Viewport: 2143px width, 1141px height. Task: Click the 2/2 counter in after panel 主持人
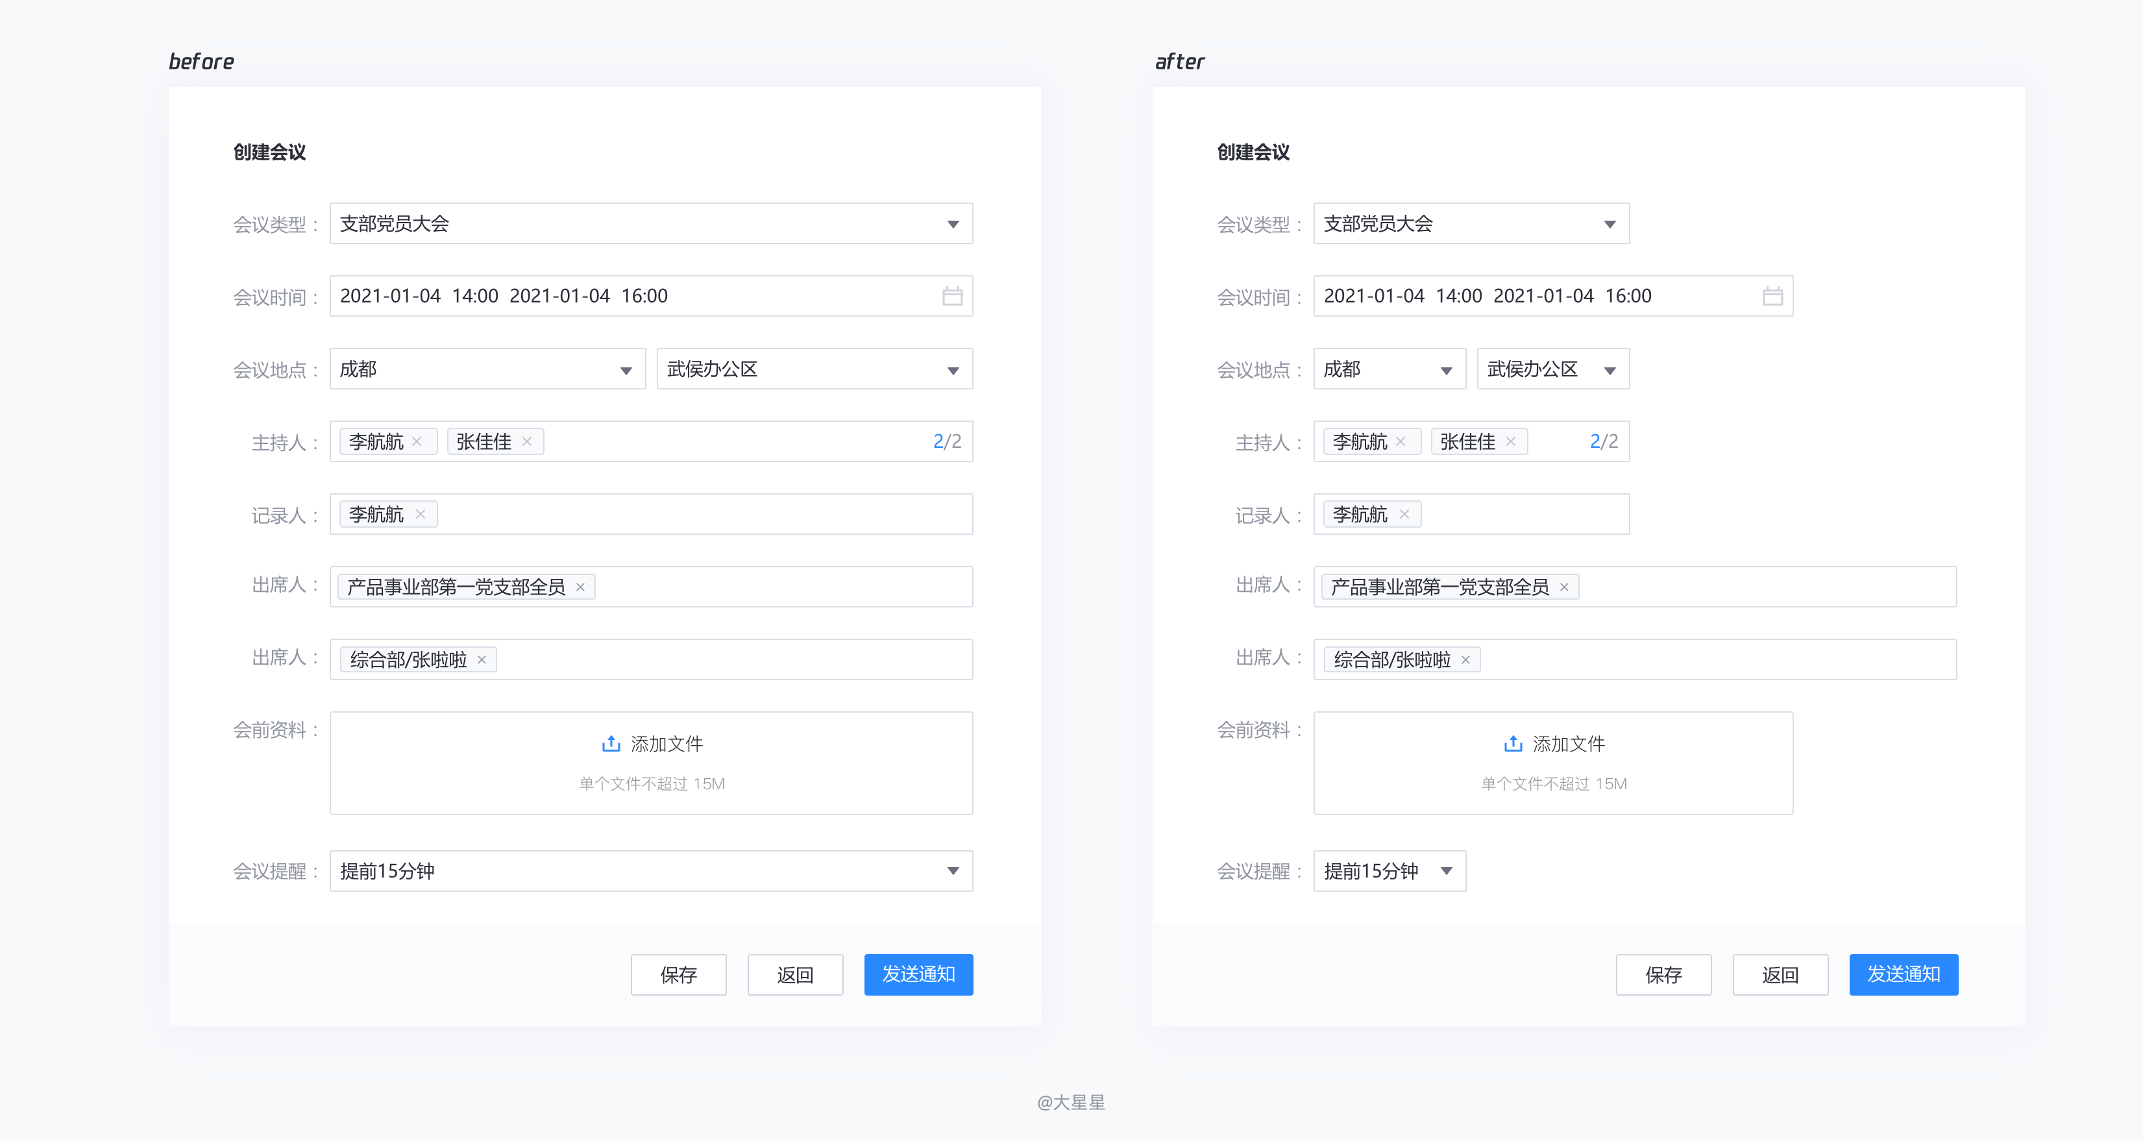coord(1603,442)
